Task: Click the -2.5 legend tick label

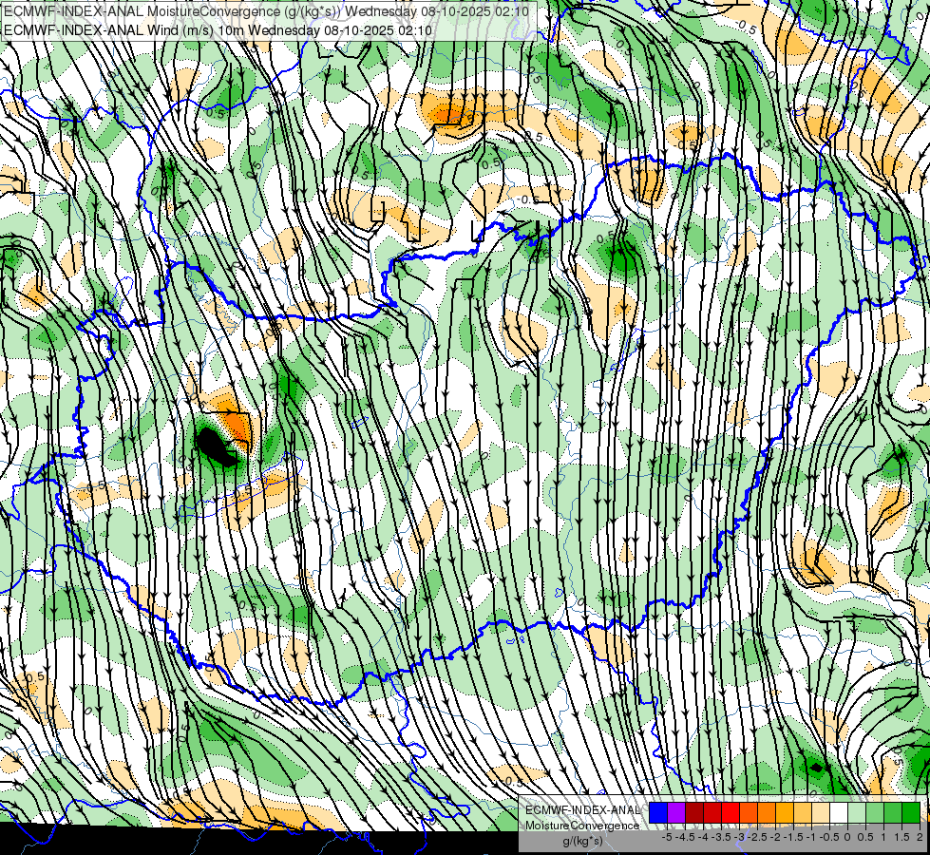Action: click(757, 837)
